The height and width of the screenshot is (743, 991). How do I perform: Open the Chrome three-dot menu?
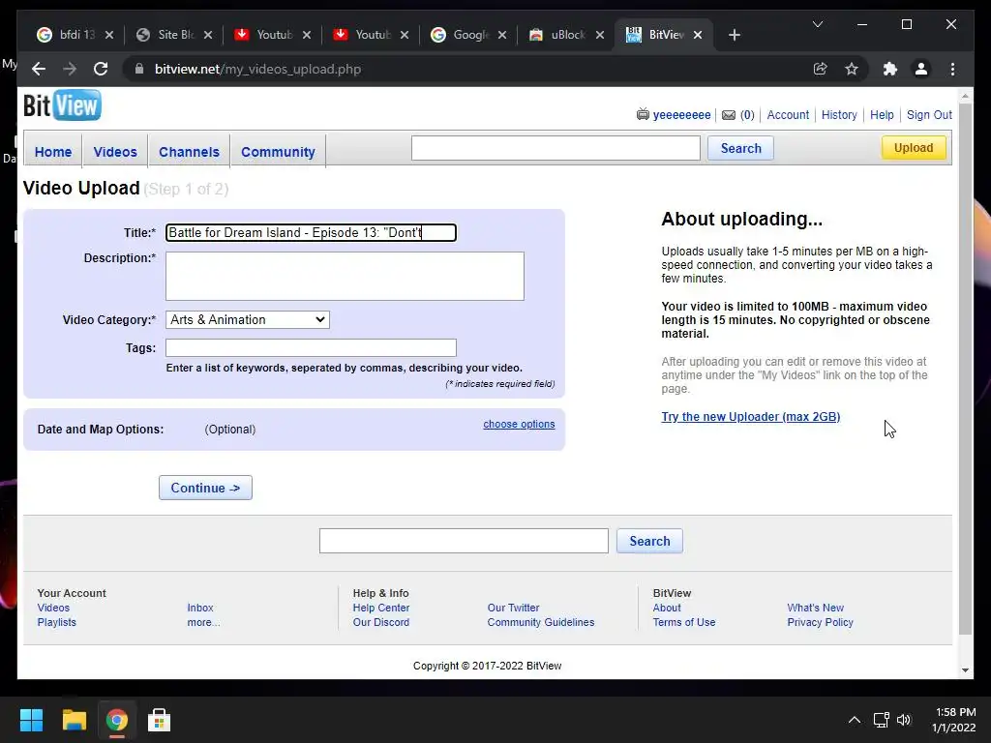tap(952, 69)
